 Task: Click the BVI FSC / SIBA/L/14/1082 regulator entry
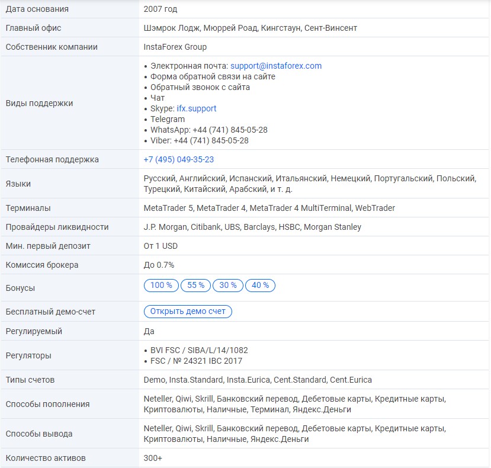199,350
